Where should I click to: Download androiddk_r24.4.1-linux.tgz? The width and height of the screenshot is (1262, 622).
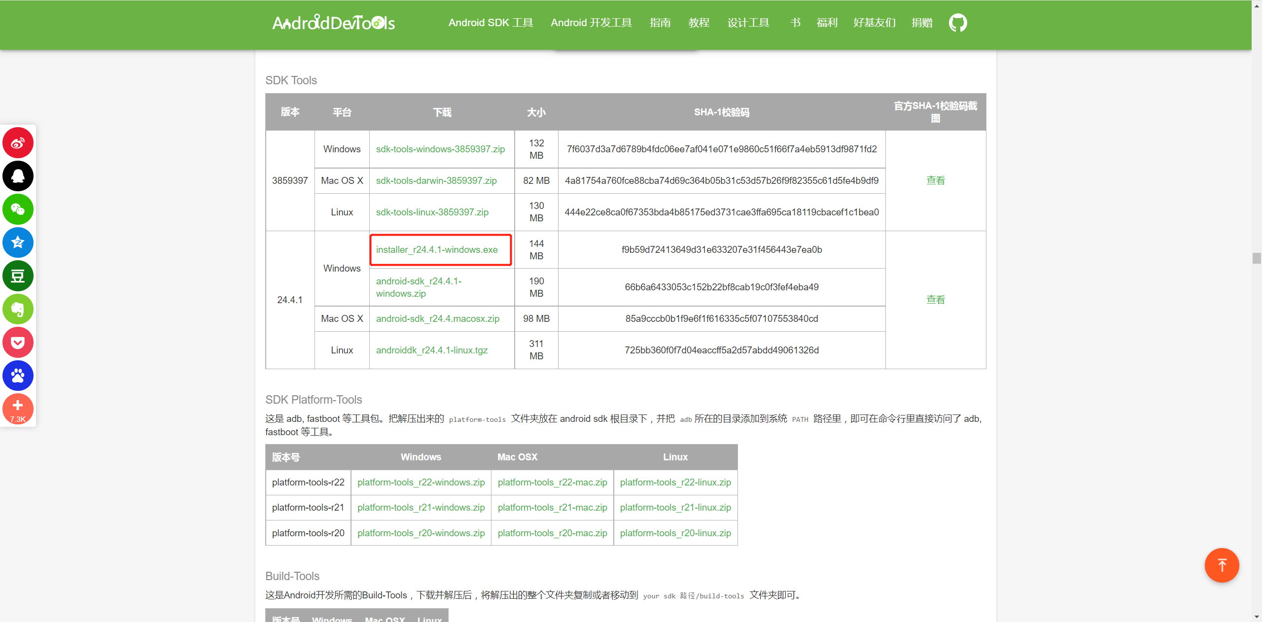(x=432, y=350)
